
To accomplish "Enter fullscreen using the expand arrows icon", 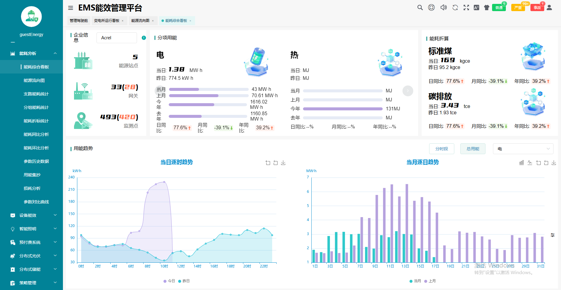I will (466, 7).
